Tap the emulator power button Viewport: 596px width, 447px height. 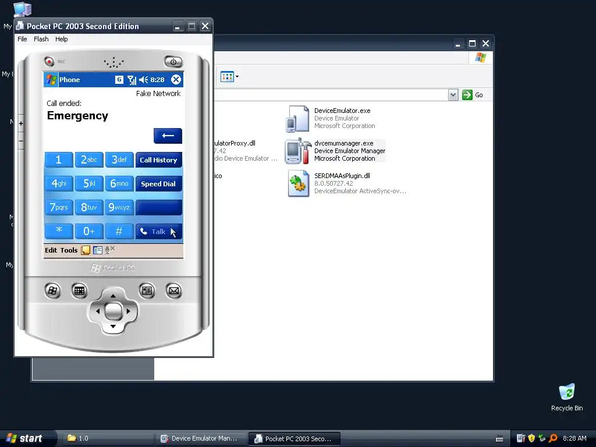(x=173, y=62)
